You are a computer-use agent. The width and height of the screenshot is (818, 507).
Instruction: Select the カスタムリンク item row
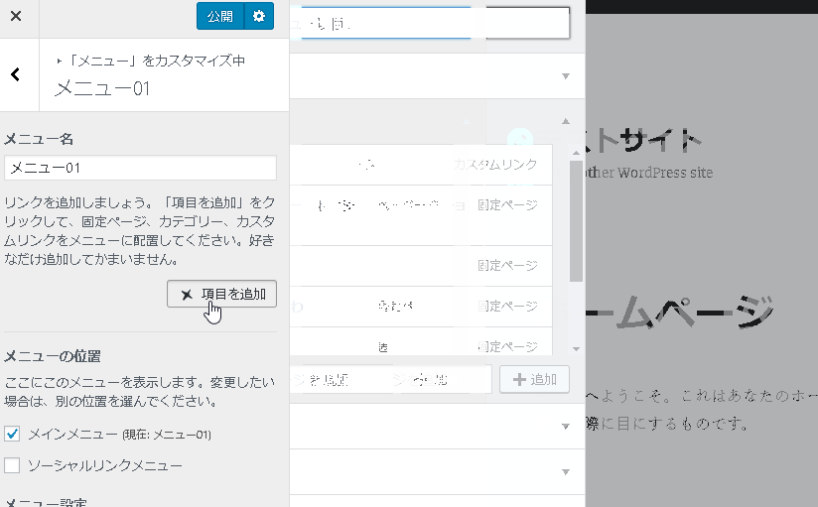point(421,165)
